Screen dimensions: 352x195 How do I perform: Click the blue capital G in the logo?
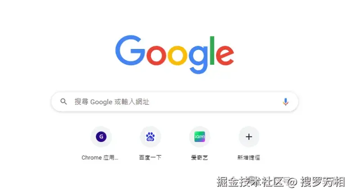[130, 50]
